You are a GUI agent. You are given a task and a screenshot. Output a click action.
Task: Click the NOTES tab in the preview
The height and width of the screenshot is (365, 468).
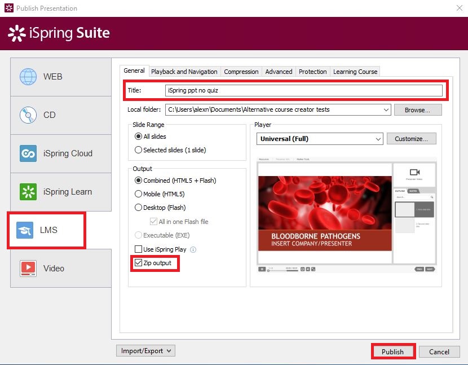413,191
